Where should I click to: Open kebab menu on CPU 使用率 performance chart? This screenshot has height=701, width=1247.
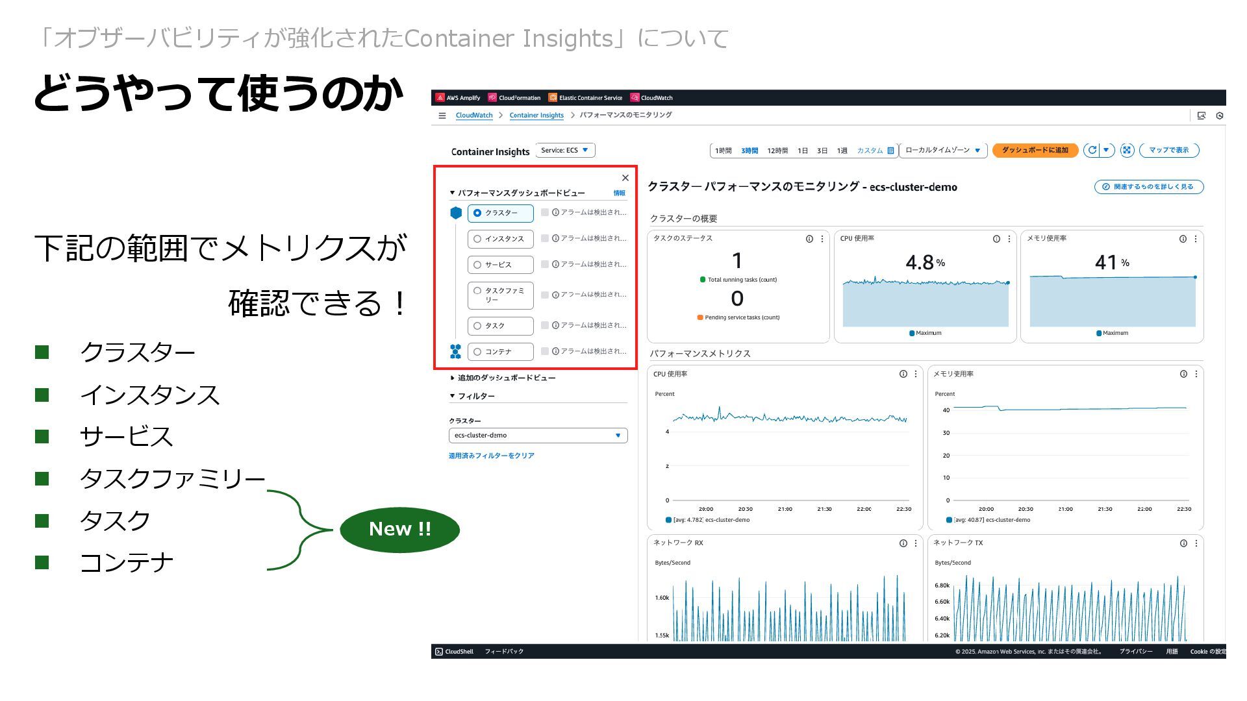(916, 374)
